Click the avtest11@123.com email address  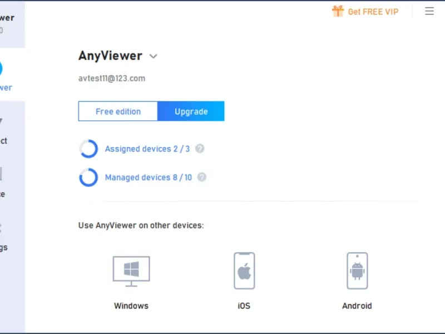pyautogui.click(x=112, y=78)
